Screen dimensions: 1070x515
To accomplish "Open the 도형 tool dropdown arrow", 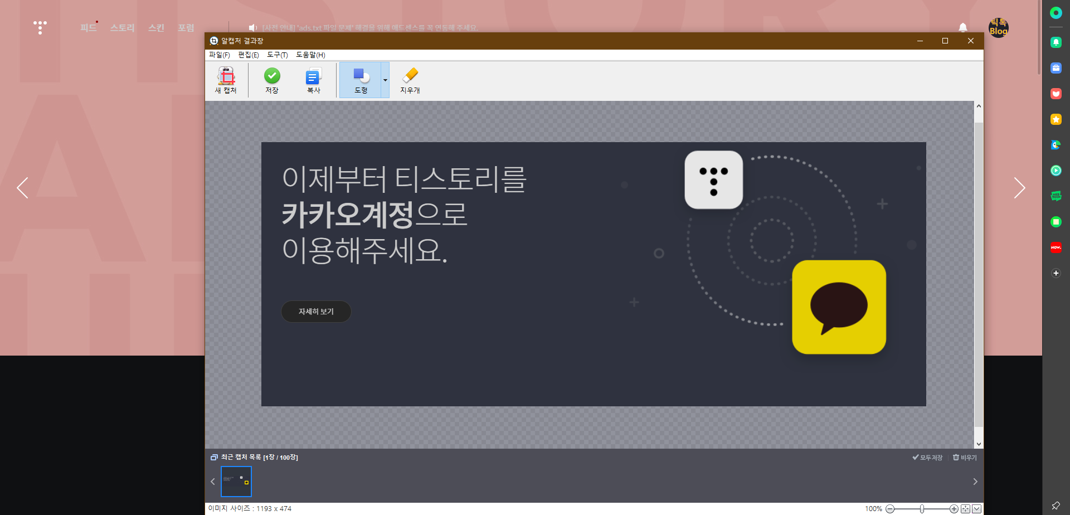I will tap(385, 80).
